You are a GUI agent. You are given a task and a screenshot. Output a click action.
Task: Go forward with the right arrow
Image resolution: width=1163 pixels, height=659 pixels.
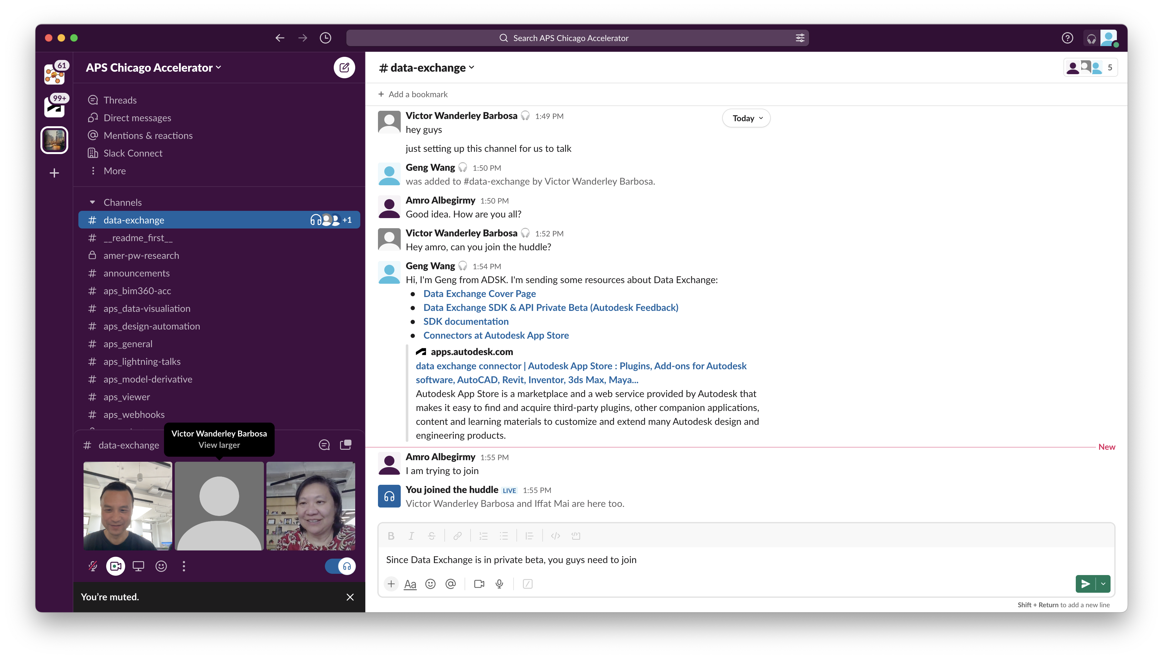303,38
